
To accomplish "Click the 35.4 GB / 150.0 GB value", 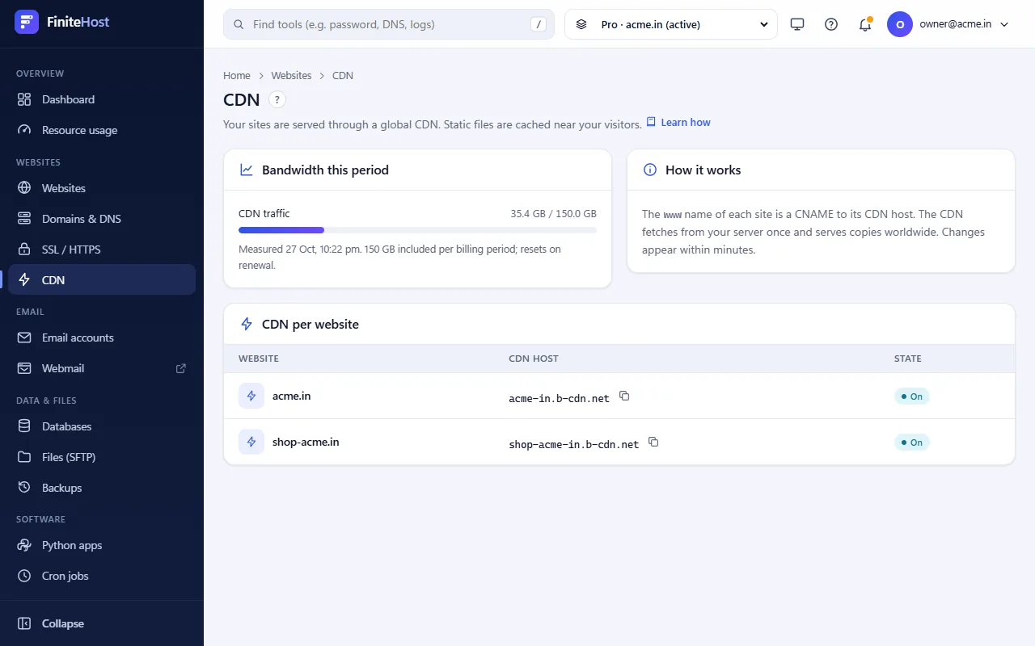I will pos(553,214).
